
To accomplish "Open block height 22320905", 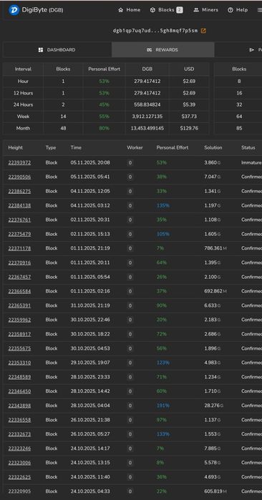I will [x=19, y=491].
